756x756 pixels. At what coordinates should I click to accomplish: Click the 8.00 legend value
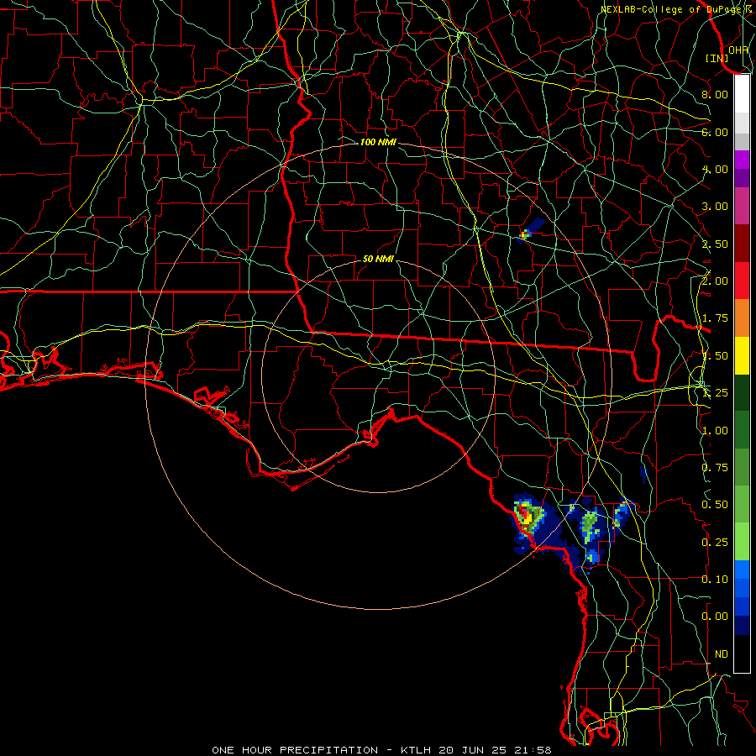point(715,94)
